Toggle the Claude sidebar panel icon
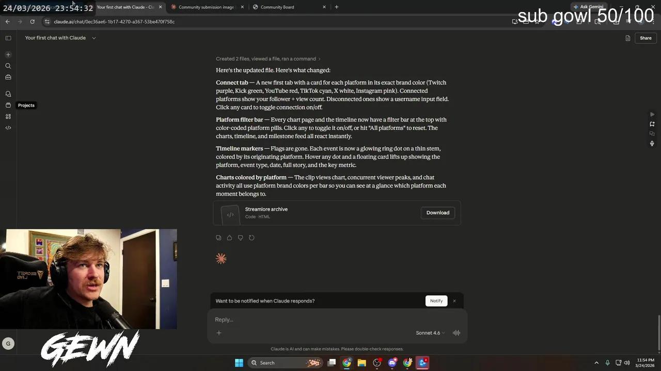This screenshot has height=371, width=661. click(8, 38)
